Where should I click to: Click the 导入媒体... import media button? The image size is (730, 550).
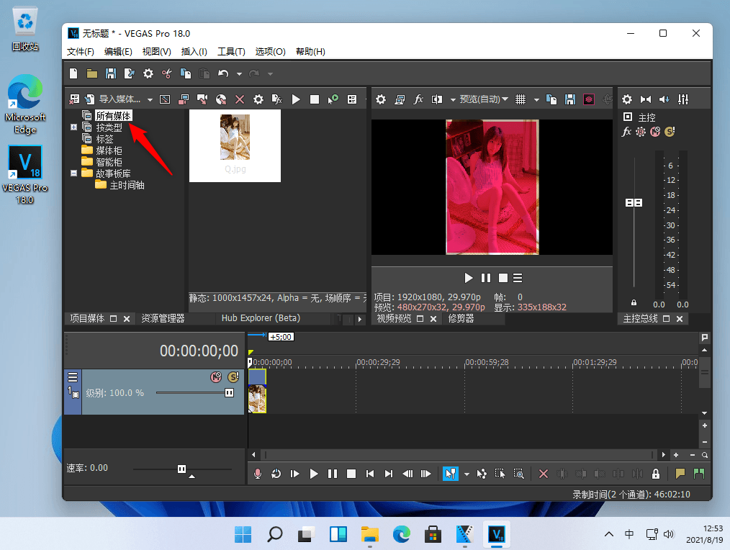[114, 99]
